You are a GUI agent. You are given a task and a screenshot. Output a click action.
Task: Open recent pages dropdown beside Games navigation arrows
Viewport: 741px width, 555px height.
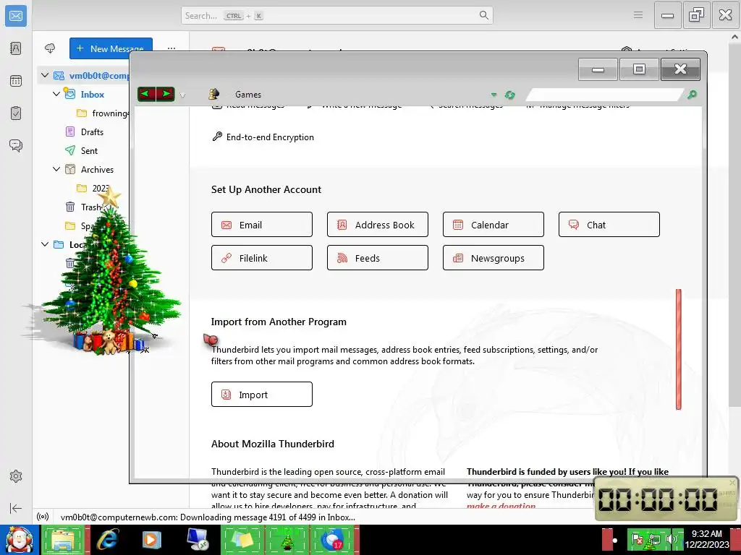coord(182,95)
